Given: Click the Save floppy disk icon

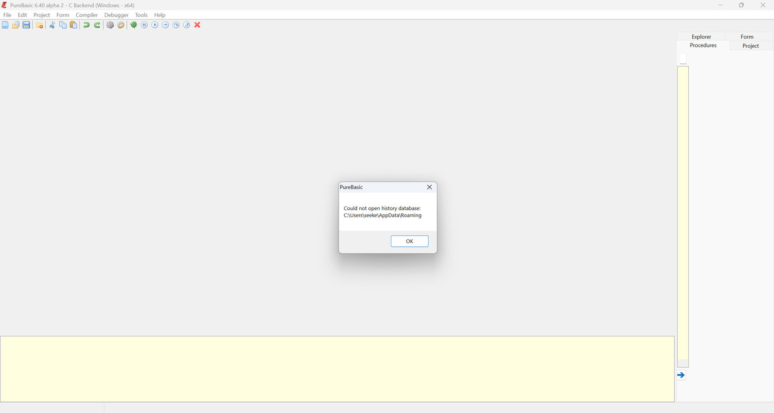Looking at the screenshot, I should (x=27, y=25).
